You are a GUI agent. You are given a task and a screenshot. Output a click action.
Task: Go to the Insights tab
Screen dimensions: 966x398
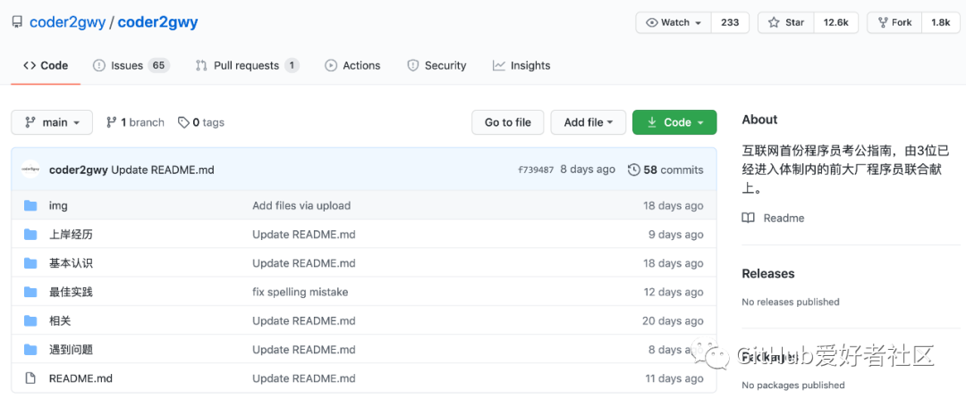click(x=521, y=65)
